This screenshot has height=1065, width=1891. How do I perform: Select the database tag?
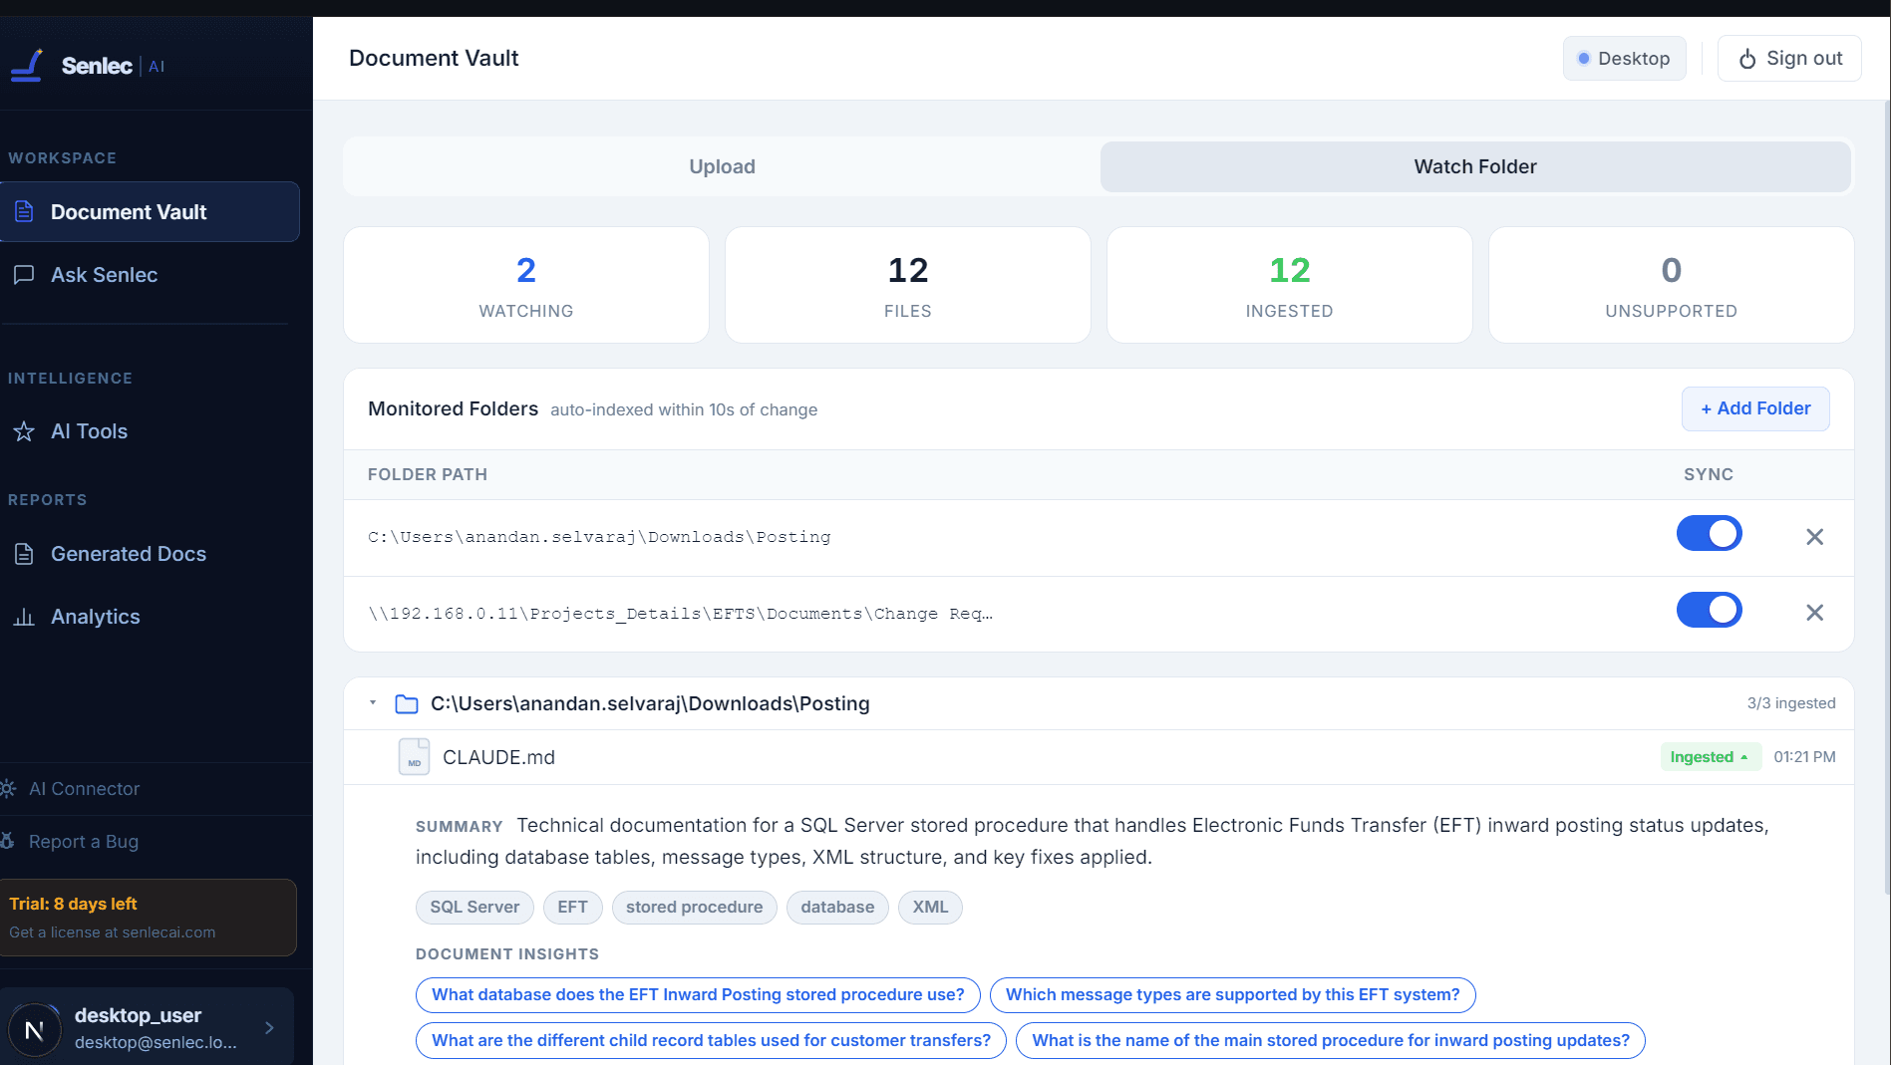pyautogui.click(x=837, y=907)
